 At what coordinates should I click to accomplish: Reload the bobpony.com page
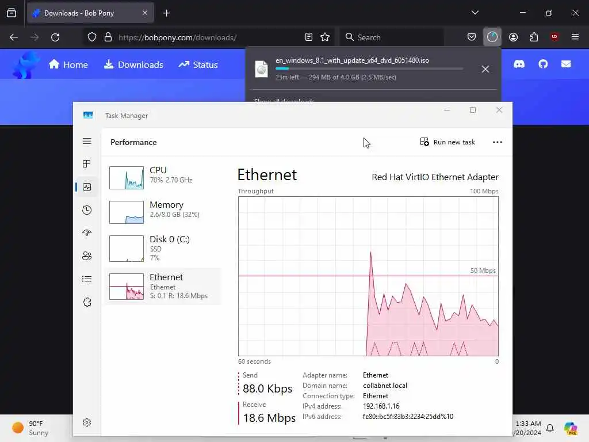click(x=55, y=37)
